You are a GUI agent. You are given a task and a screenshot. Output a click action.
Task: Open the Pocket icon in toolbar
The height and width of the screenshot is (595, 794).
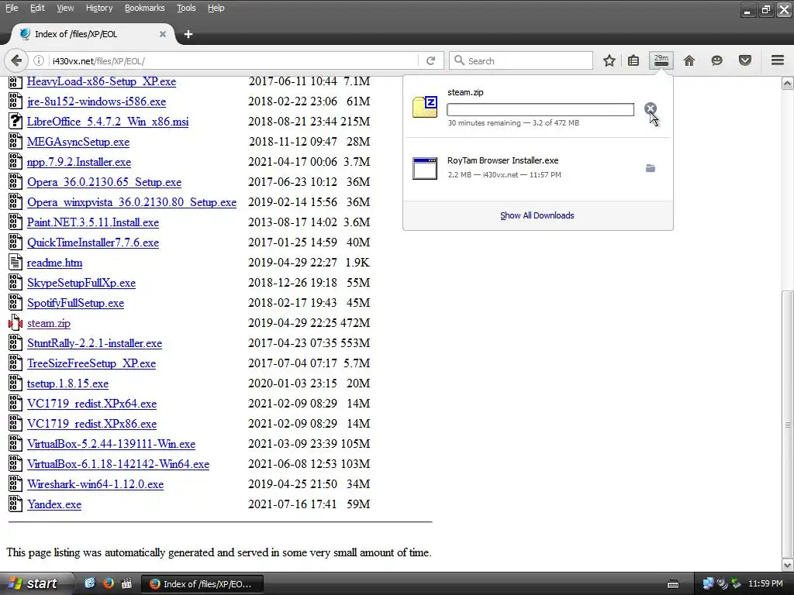pos(745,60)
